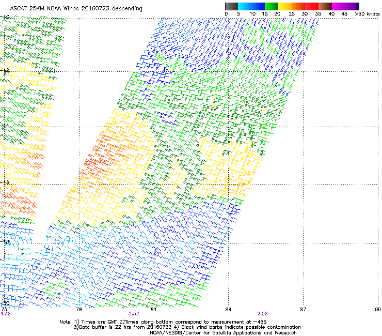Viewport: 382px width, 336px height.
Task: Pick the yellow 20-25 knots legend swatch
Action: [285, 6]
